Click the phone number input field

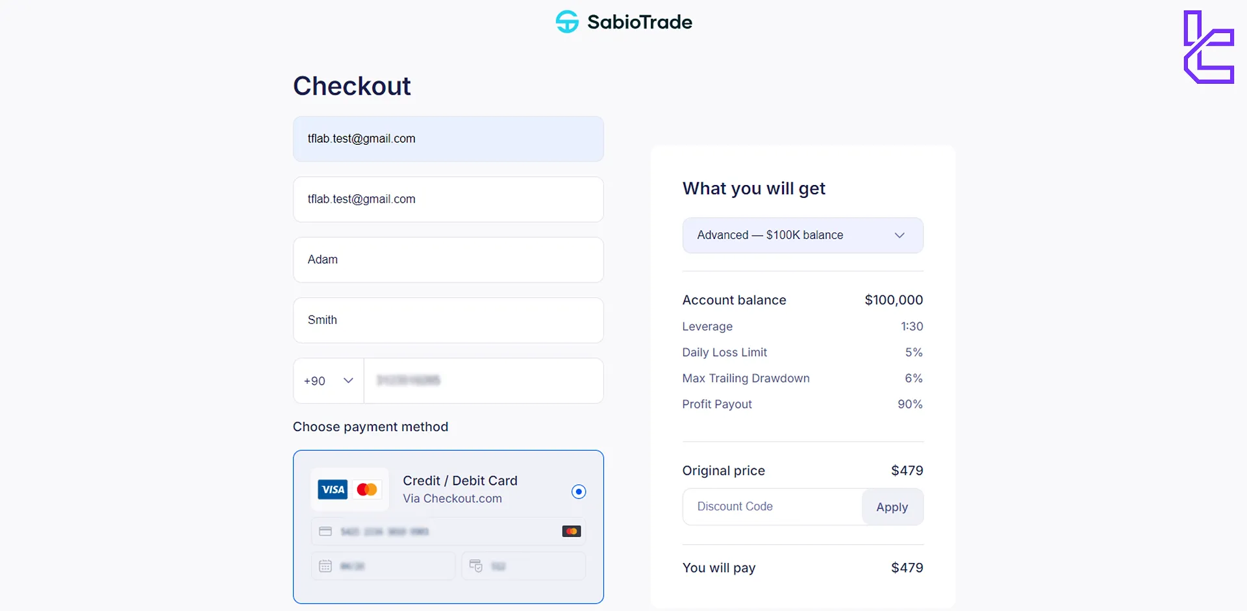click(x=483, y=381)
